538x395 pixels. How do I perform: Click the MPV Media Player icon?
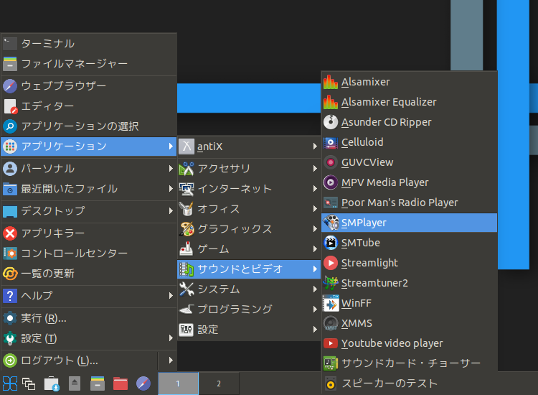coord(331,182)
